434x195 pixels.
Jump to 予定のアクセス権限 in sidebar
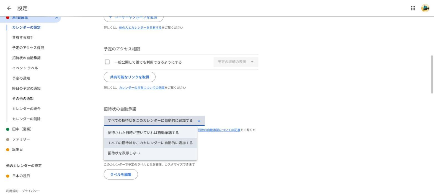pos(28,48)
